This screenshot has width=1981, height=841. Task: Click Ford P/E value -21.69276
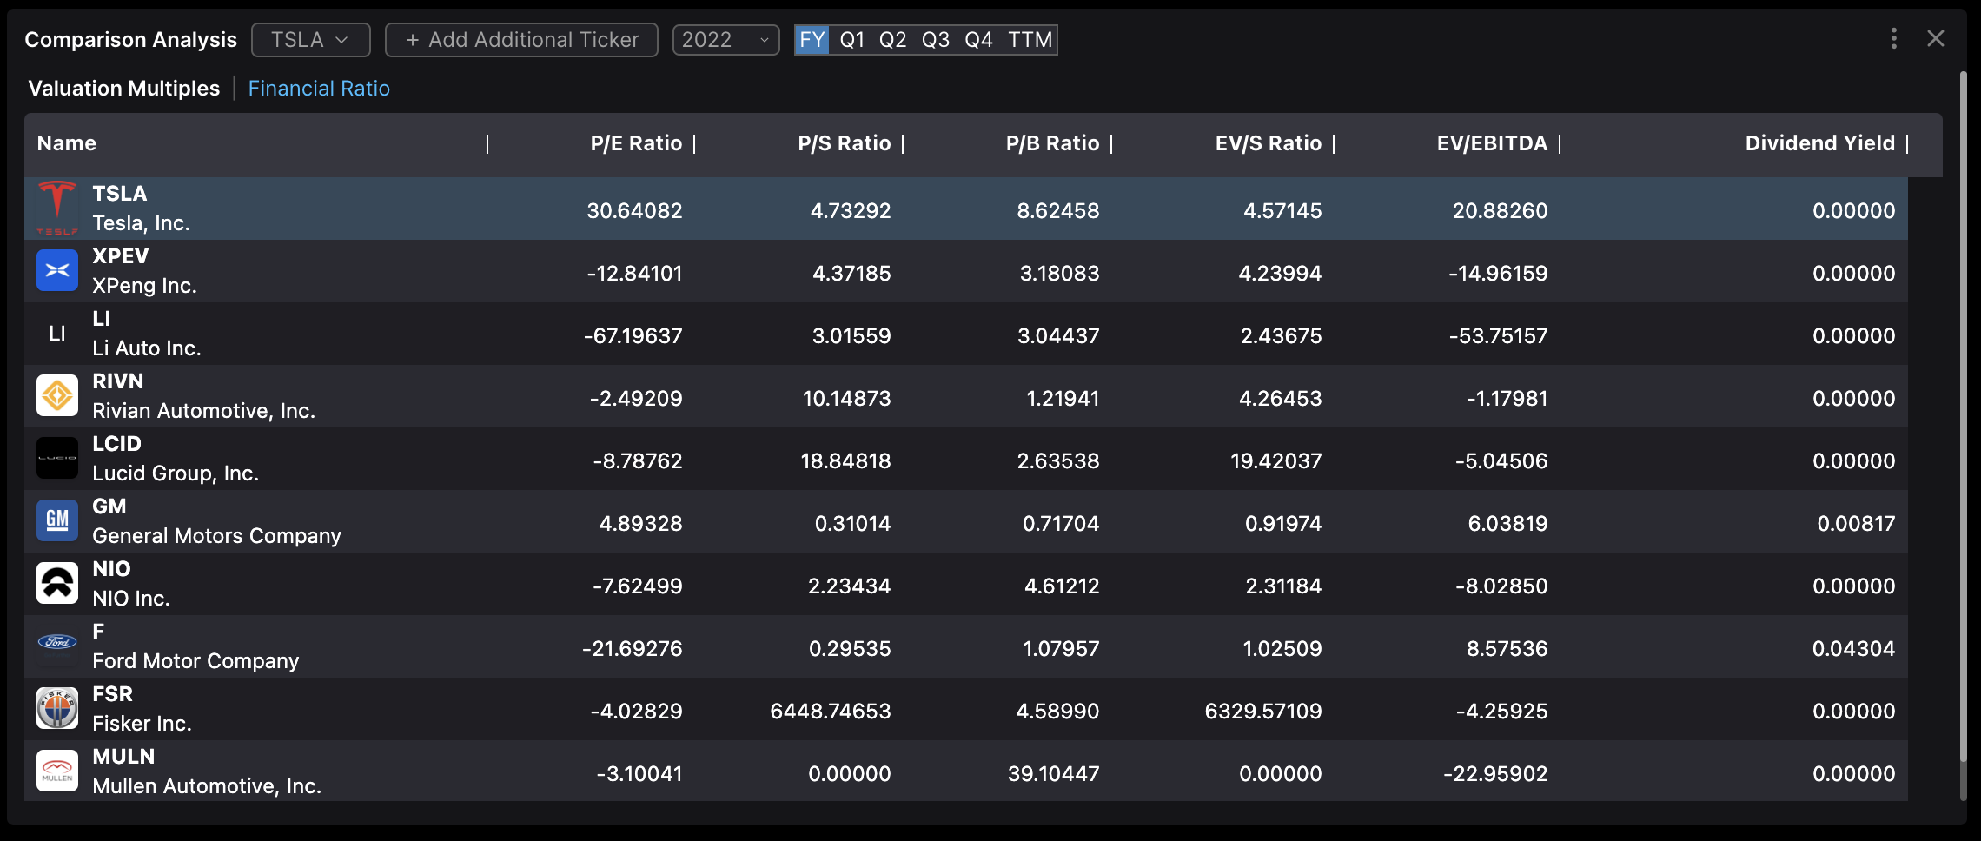point(632,649)
